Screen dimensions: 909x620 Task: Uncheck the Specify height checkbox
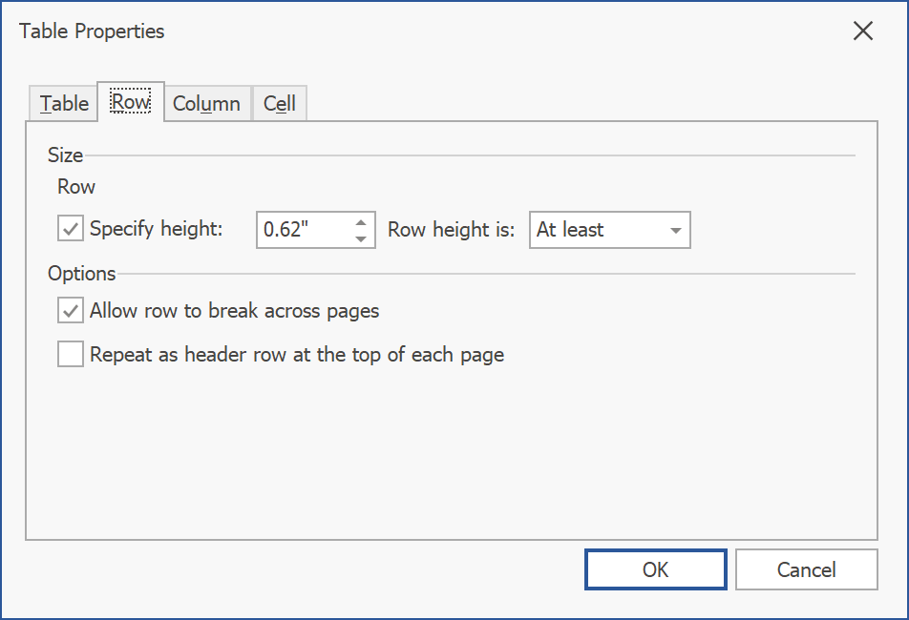tap(71, 230)
